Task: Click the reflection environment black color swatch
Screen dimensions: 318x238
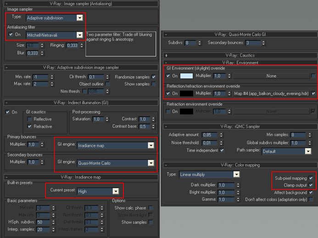Action: point(186,93)
